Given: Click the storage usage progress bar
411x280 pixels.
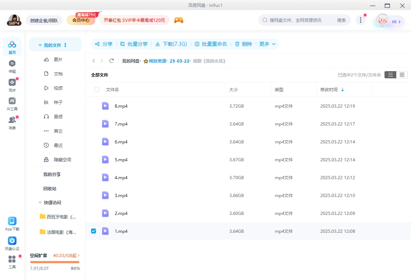Looking at the screenshot, I should (x=54, y=263).
